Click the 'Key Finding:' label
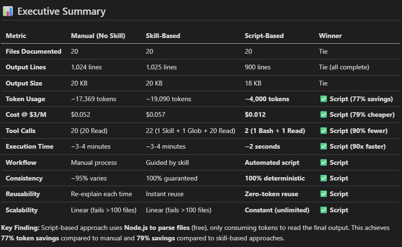This screenshot has width=402, height=247. coord(19,228)
